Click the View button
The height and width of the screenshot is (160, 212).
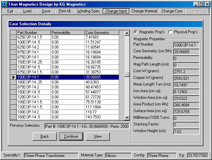(x=98, y=136)
